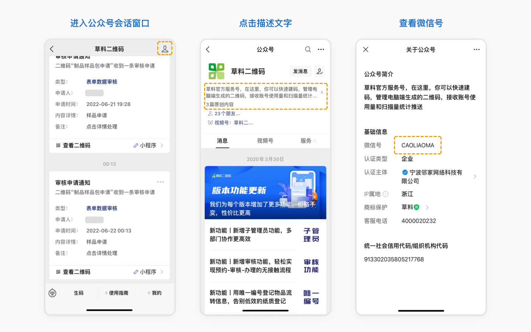Open article 用唯一编号登记物品流转信息

(x=251, y=297)
